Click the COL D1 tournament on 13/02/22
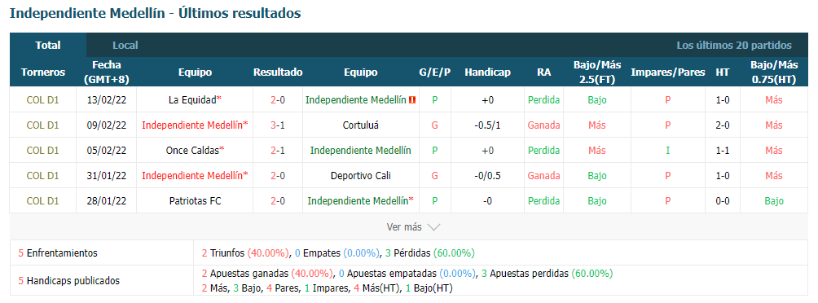 click(x=43, y=99)
